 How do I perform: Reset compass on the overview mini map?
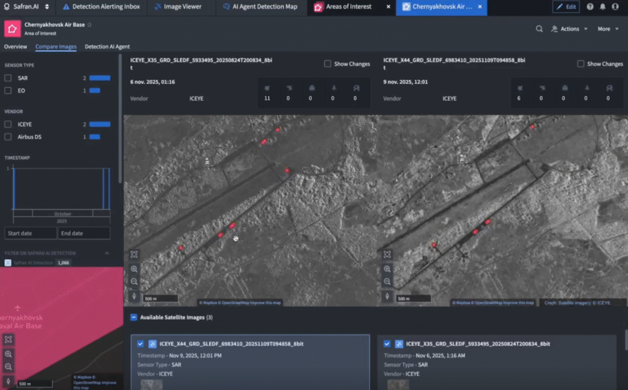click(x=8, y=381)
